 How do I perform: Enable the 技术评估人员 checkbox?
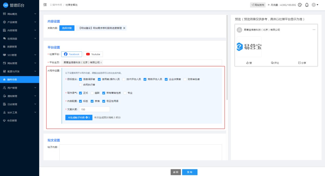[x=124, y=79]
